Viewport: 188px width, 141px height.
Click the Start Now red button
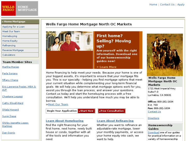(x=86, y=111)
